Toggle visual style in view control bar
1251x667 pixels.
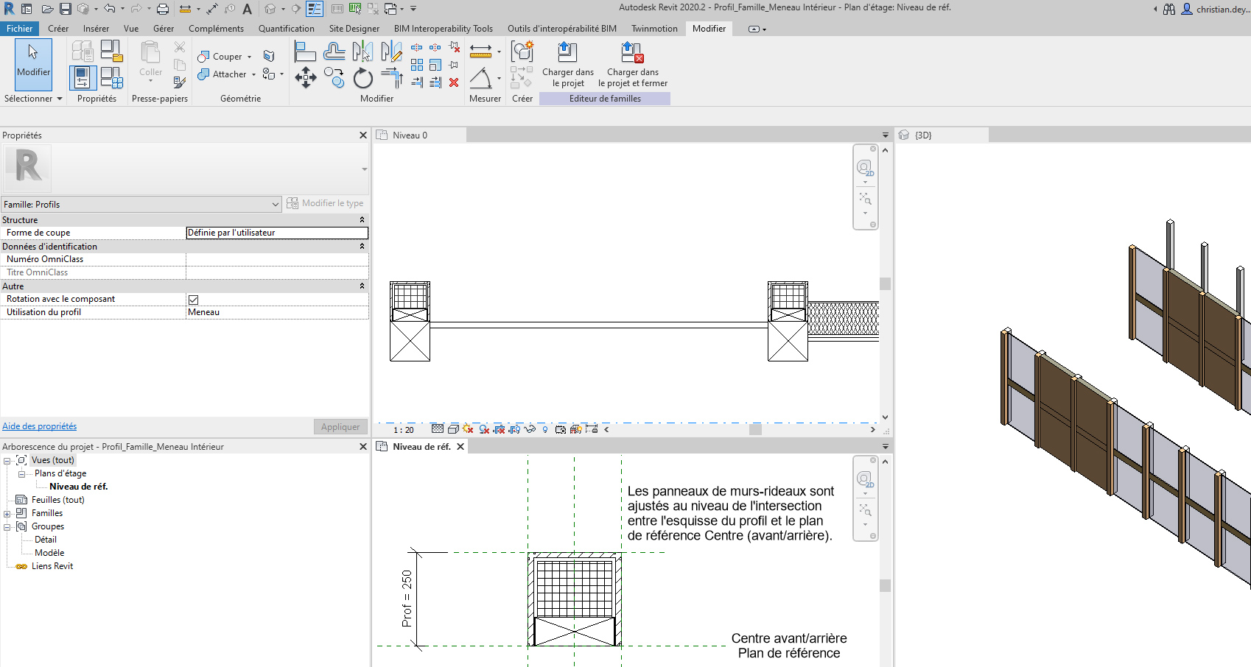[x=453, y=429]
